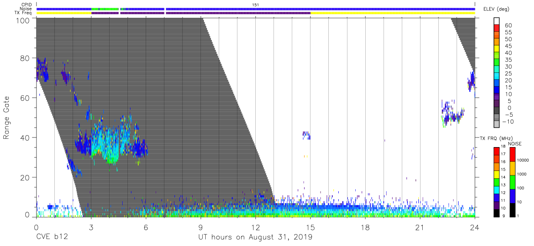Select the 24 UT hour tick on the time axis

tap(475, 227)
